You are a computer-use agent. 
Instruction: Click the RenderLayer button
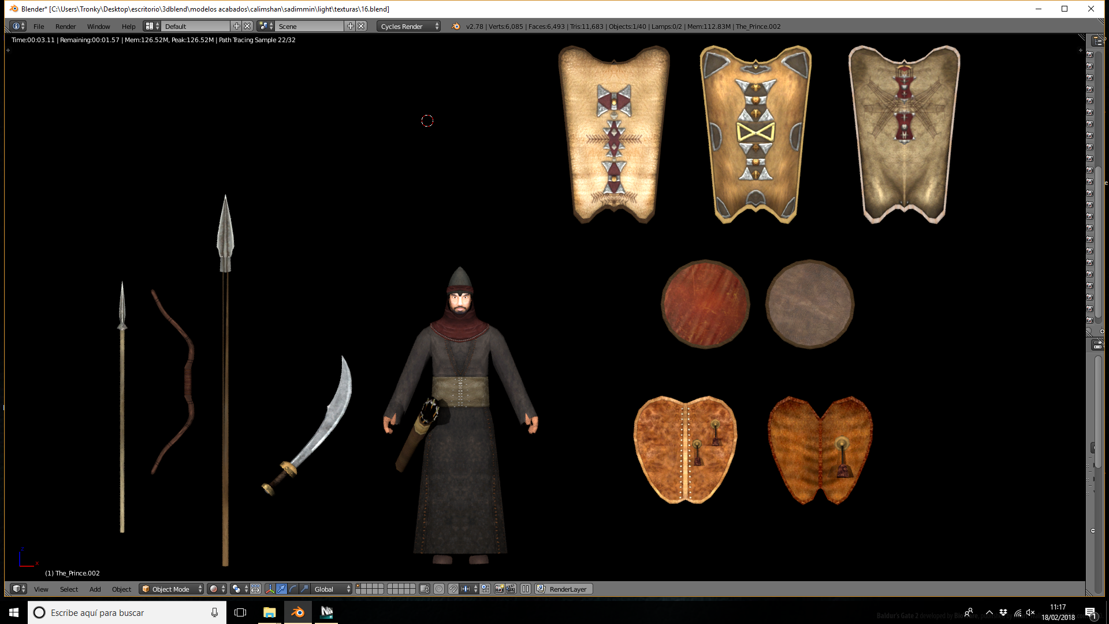[564, 589]
